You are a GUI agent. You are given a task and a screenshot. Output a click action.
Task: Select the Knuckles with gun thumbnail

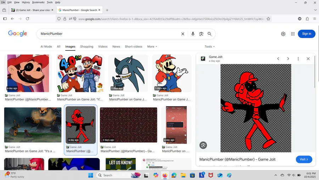pos(24,164)
